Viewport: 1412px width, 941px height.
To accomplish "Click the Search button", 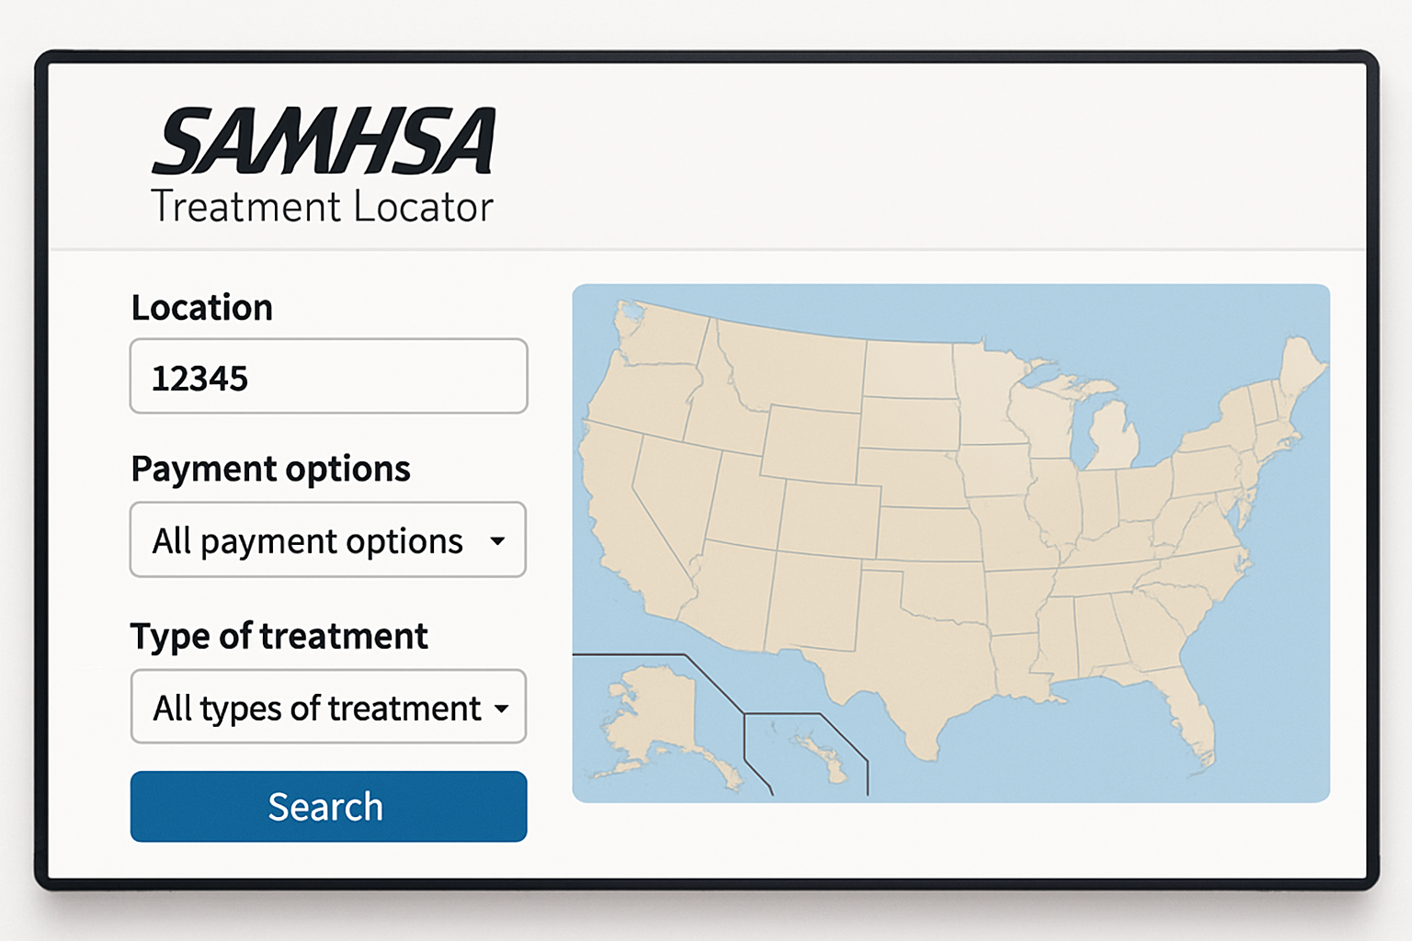I will click(327, 807).
